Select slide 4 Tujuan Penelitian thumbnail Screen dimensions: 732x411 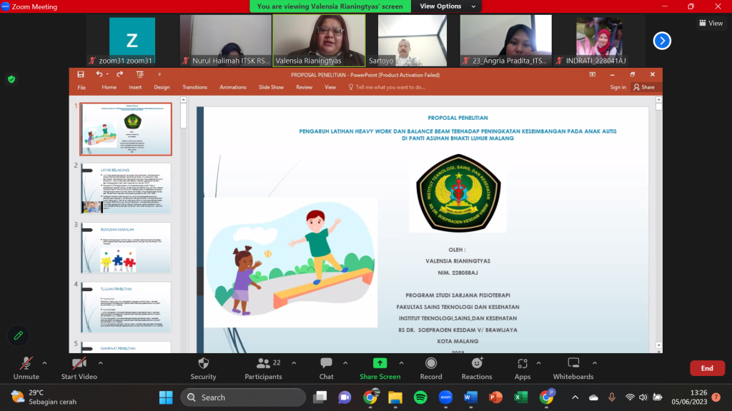coord(126,307)
